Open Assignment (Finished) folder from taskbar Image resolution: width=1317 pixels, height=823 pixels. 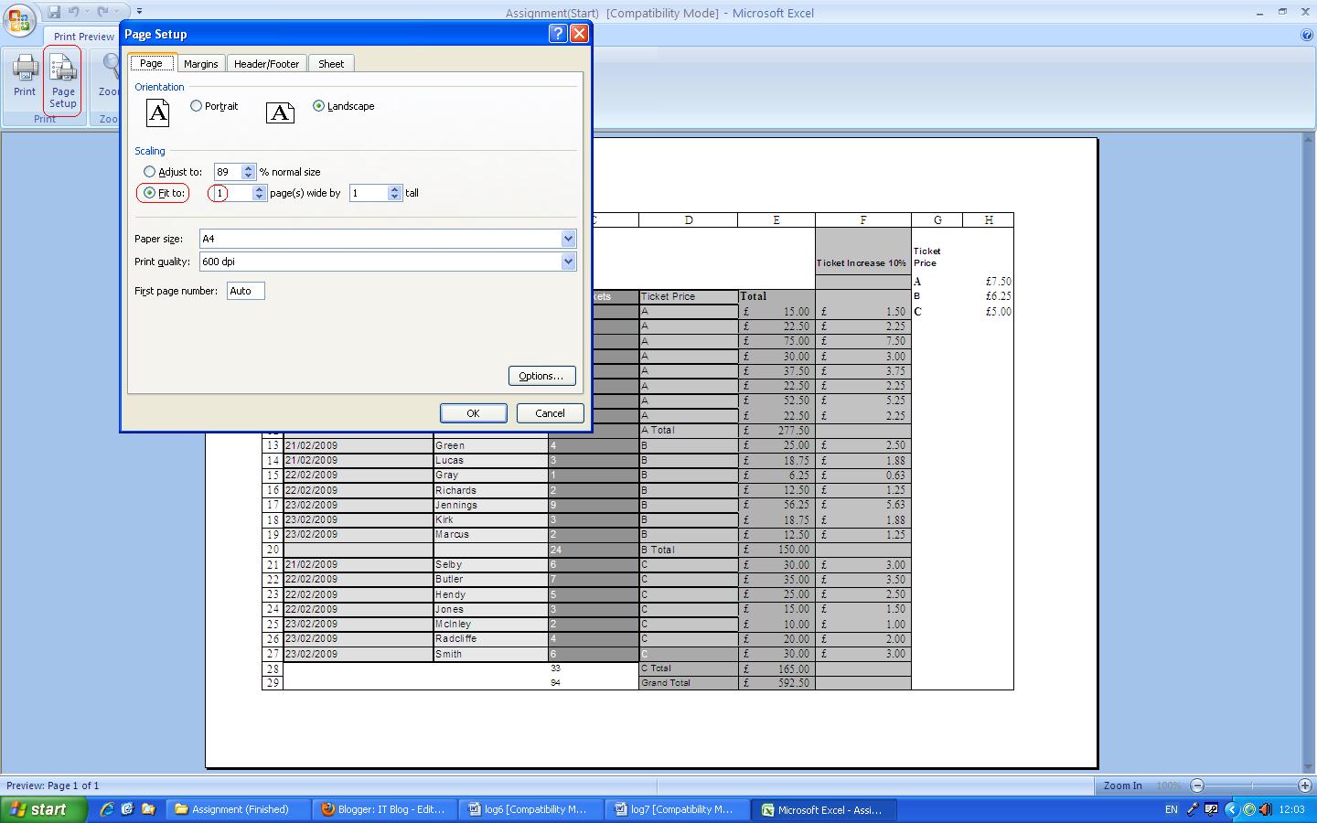(x=240, y=809)
